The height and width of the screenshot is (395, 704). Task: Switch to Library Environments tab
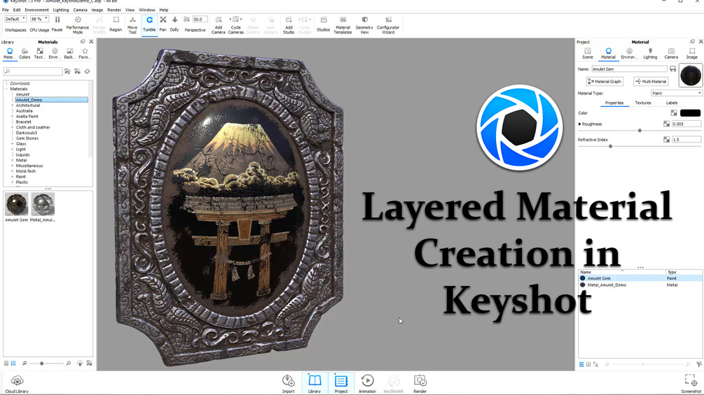[55, 53]
